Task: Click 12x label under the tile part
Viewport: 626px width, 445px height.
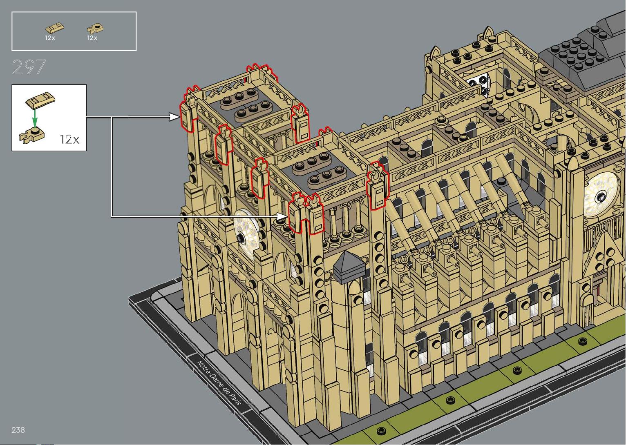Action: click(x=50, y=38)
